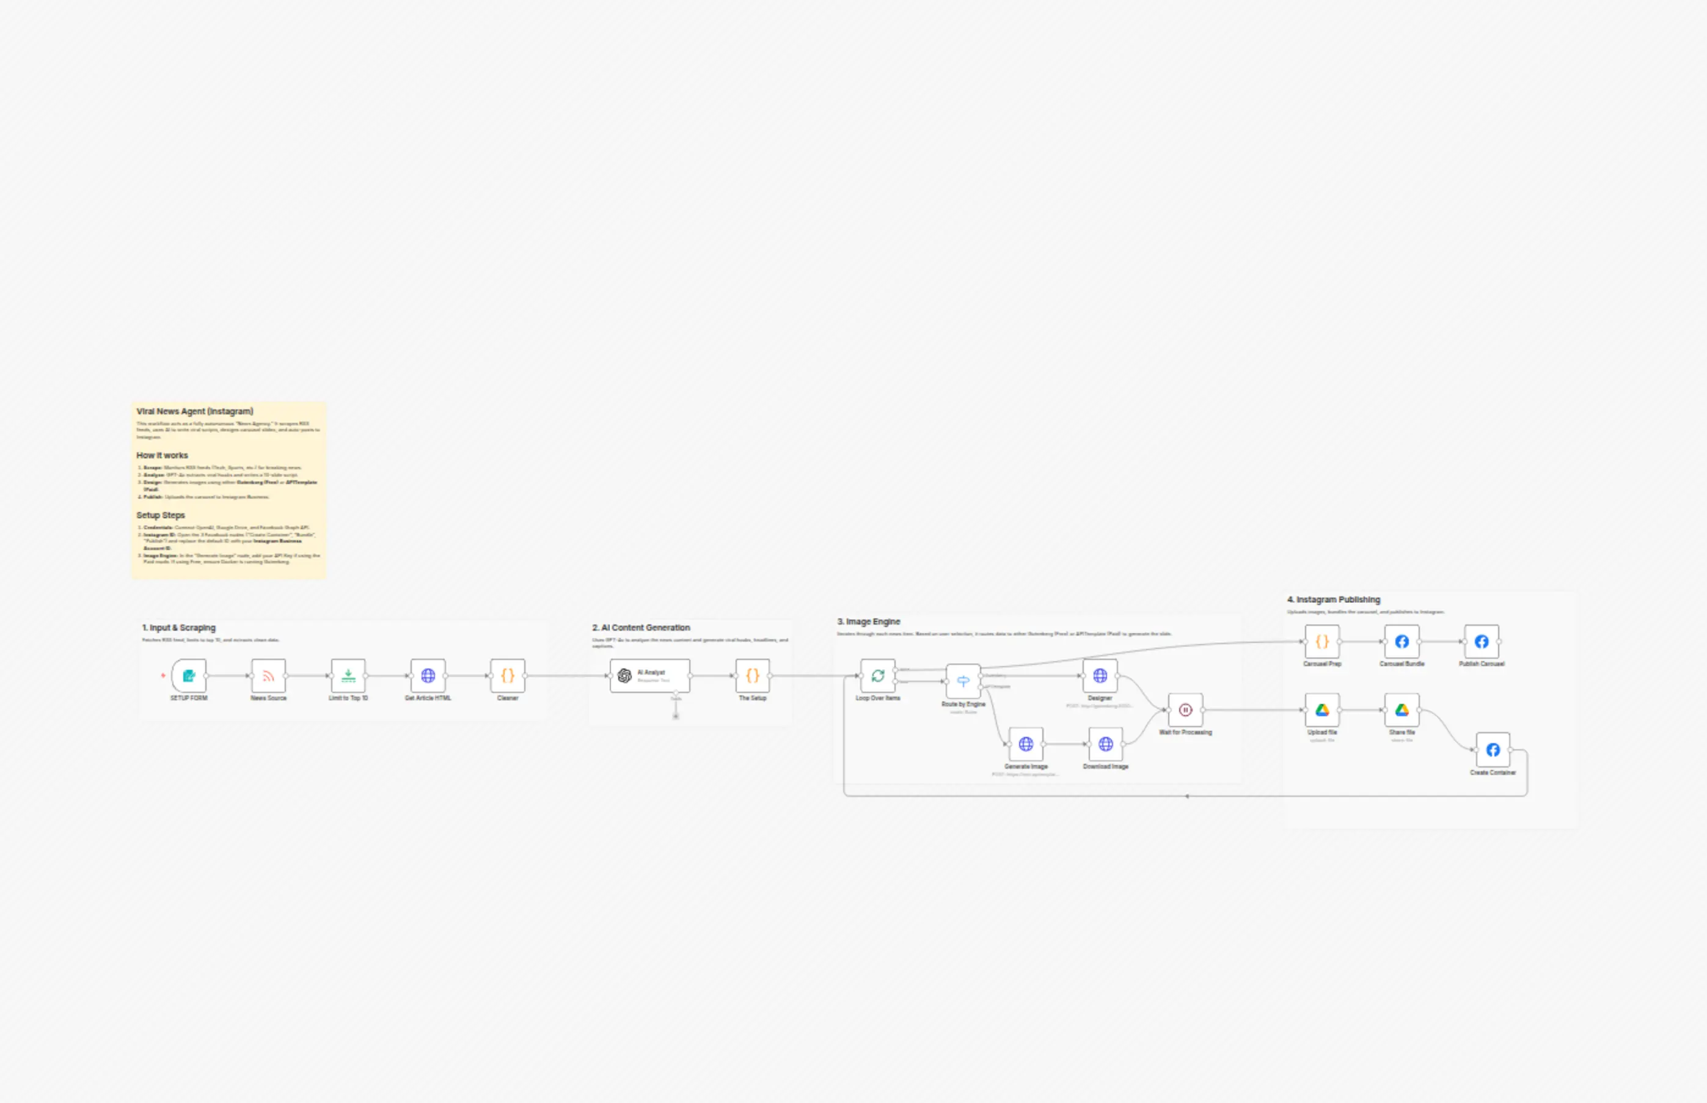
Task: Select the SETUP FORM trigger node
Action: 189,675
